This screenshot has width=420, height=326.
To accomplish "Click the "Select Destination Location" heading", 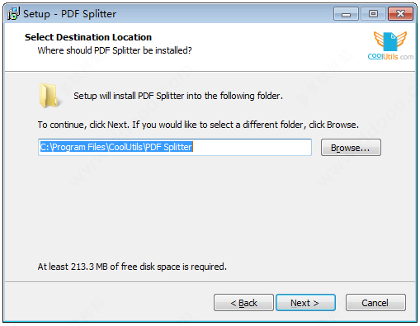I will pos(88,37).
